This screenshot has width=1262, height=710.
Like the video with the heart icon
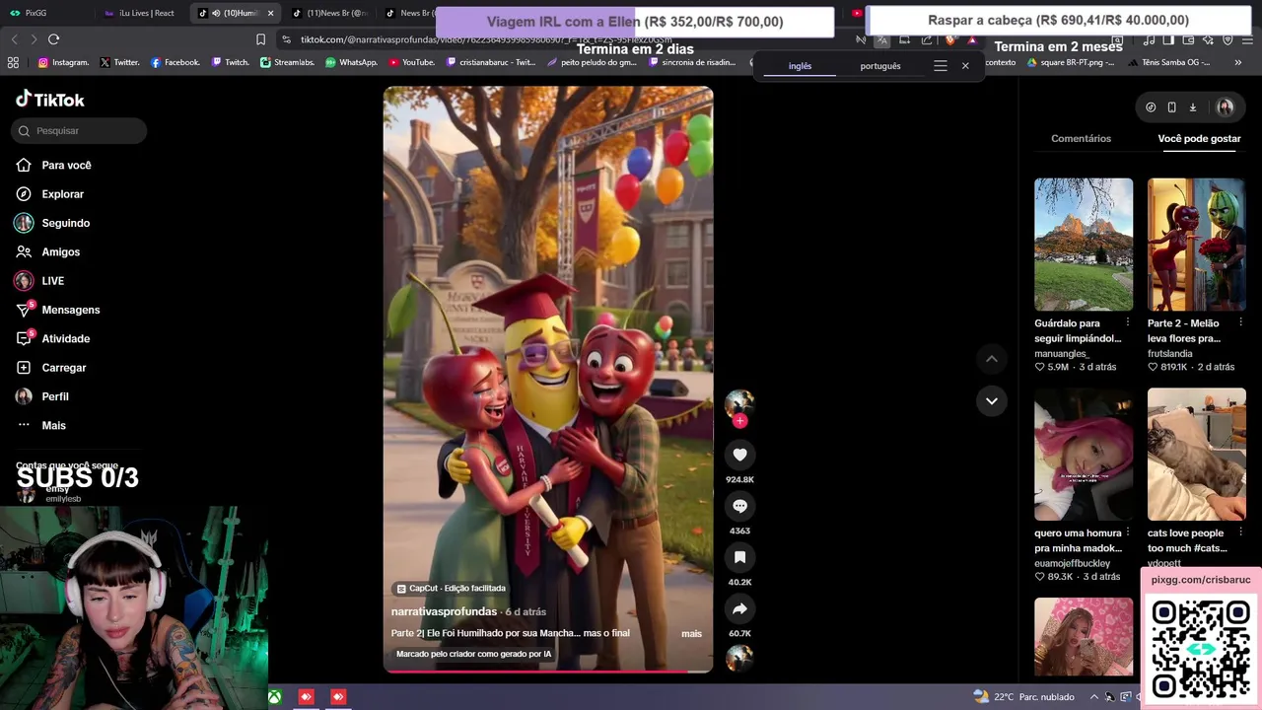(739, 455)
